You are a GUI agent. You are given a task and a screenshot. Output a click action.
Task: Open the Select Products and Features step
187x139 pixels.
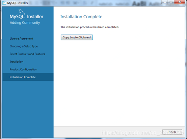[27, 54]
